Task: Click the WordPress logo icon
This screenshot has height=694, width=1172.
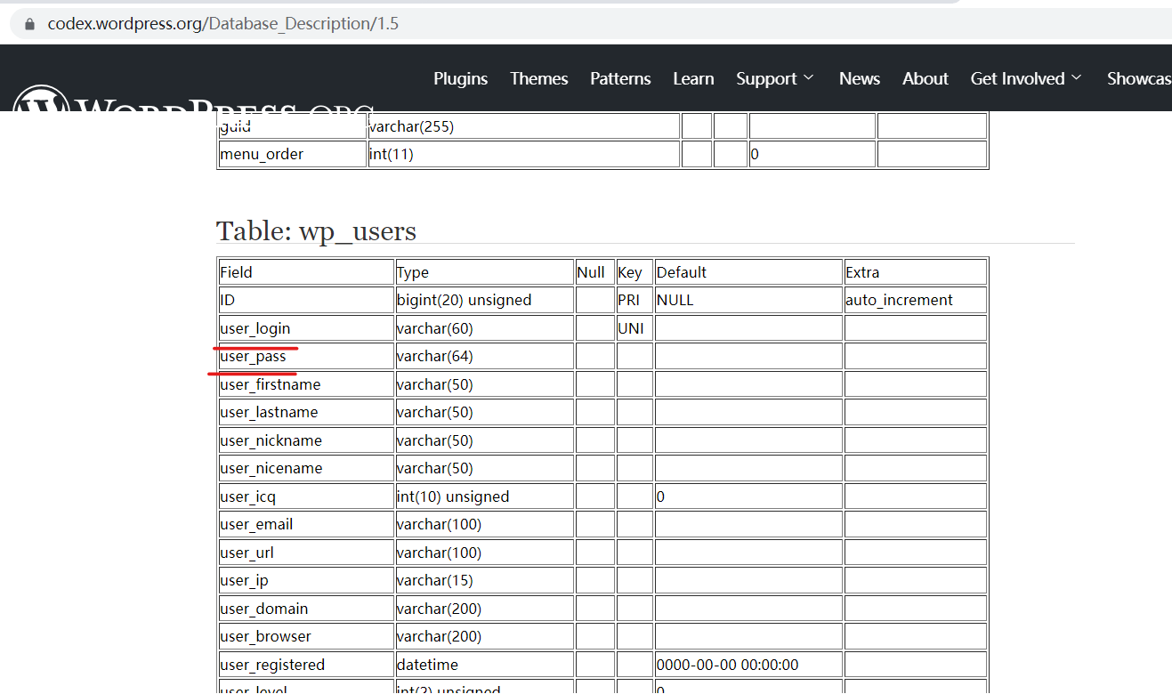Action: [41, 98]
